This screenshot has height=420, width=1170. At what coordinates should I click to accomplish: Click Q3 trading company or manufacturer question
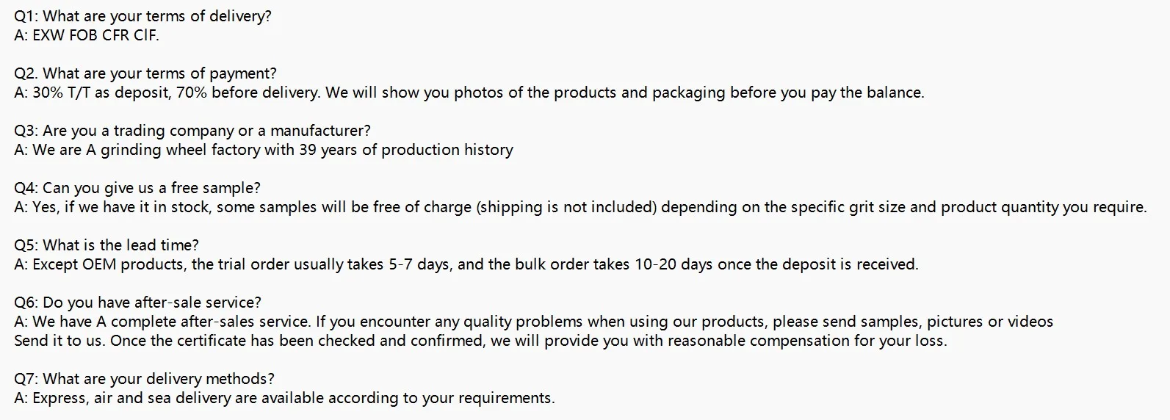pyautogui.click(x=192, y=131)
